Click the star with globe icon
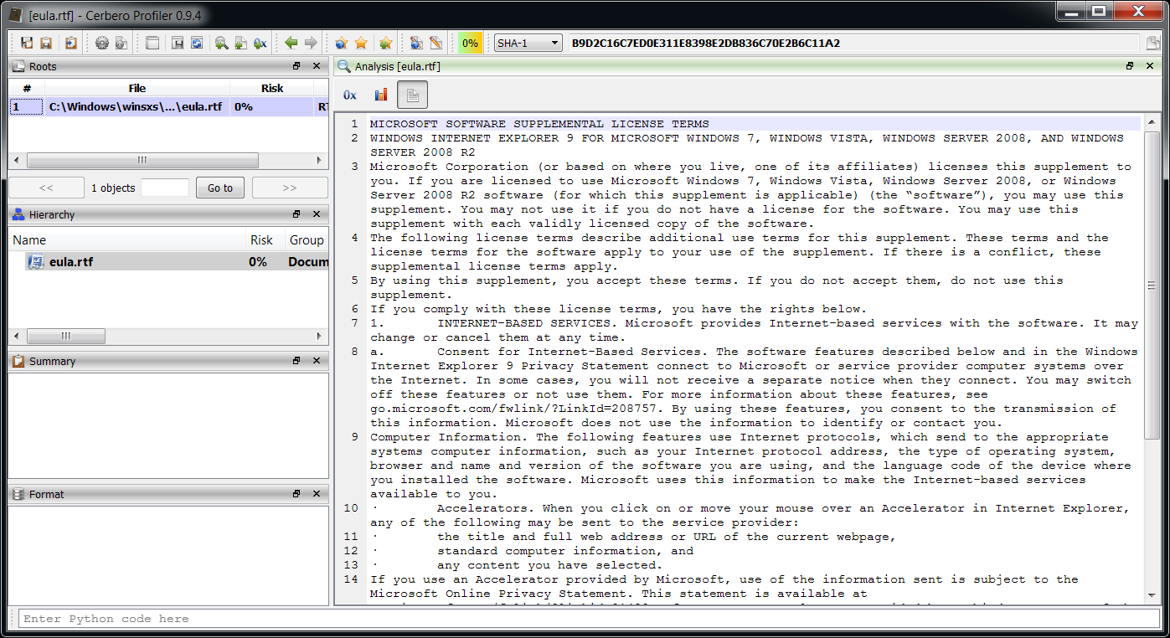Screen dimensions: 1170x638 [341, 43]
